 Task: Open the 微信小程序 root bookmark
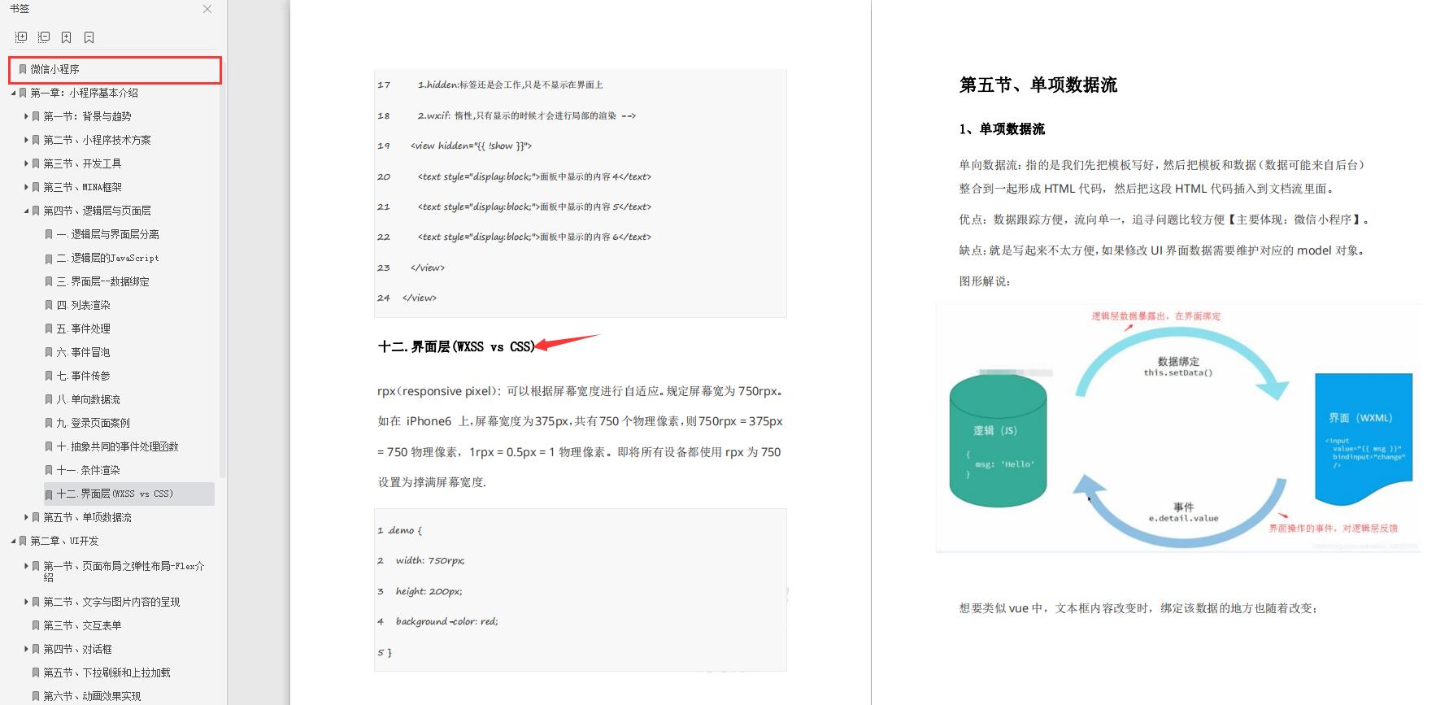coord(115,70)
